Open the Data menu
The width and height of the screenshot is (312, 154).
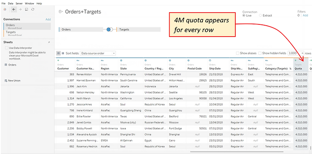click(x=11, y=3)
